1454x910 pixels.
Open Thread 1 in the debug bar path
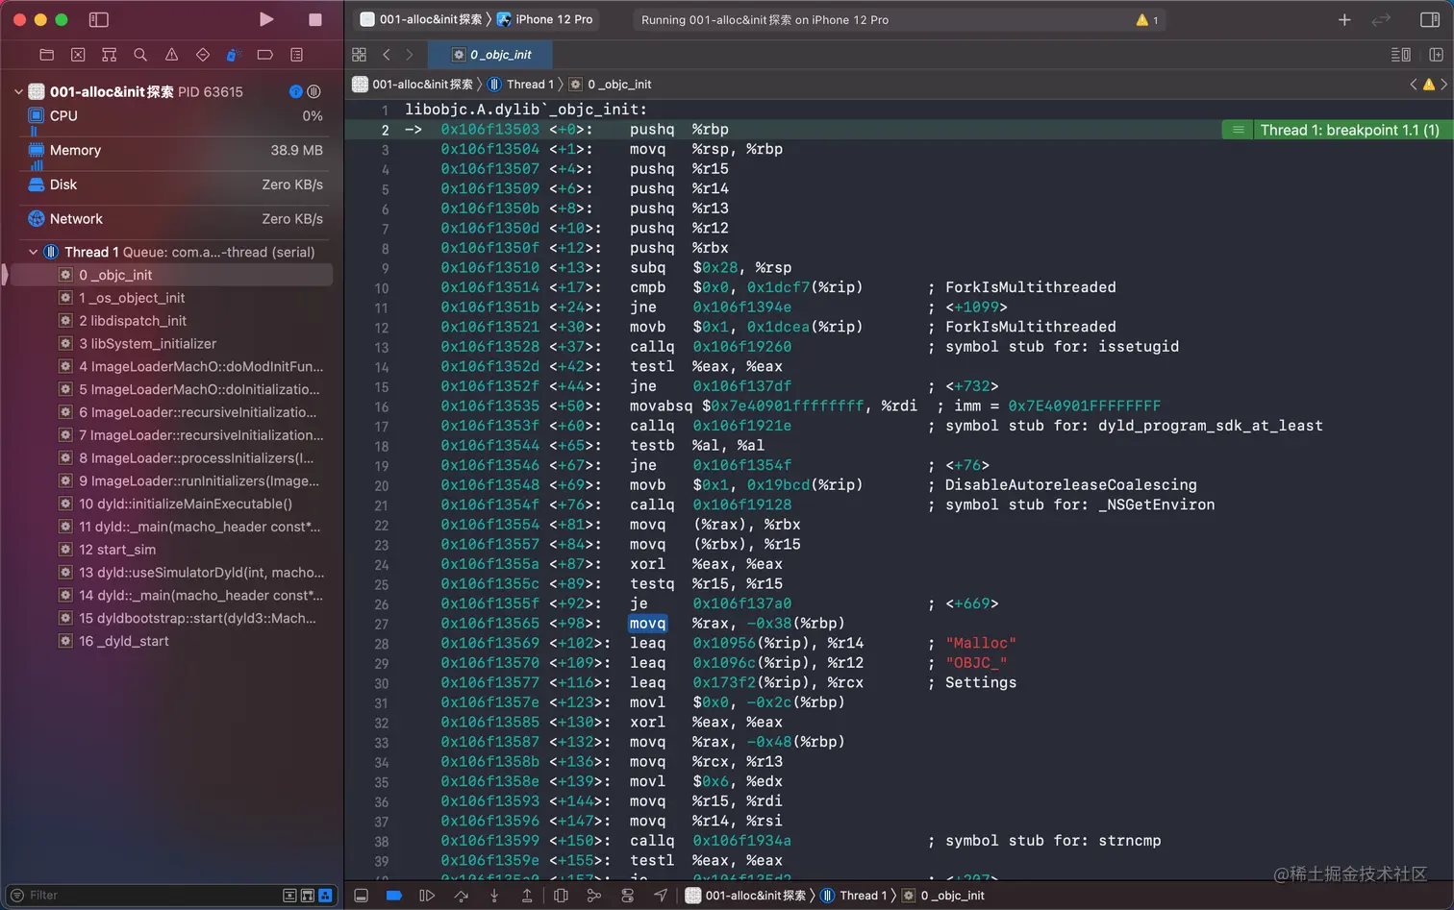pyautogui.click(x=854, y=896)
